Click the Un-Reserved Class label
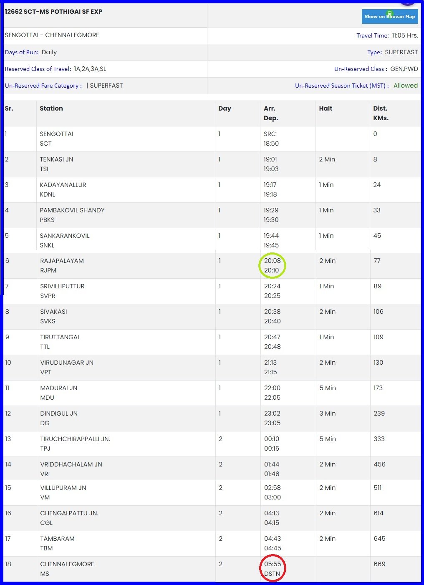This screenshot has height=585, width=424. coord(361,69)
